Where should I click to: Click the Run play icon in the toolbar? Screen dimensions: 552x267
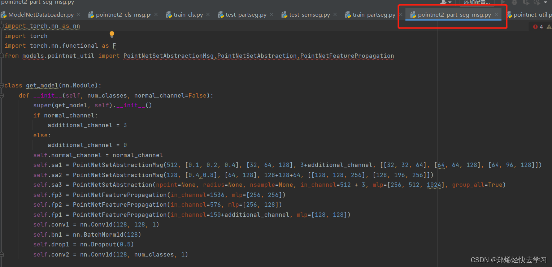pyautogui.click(x=503, y=2)
